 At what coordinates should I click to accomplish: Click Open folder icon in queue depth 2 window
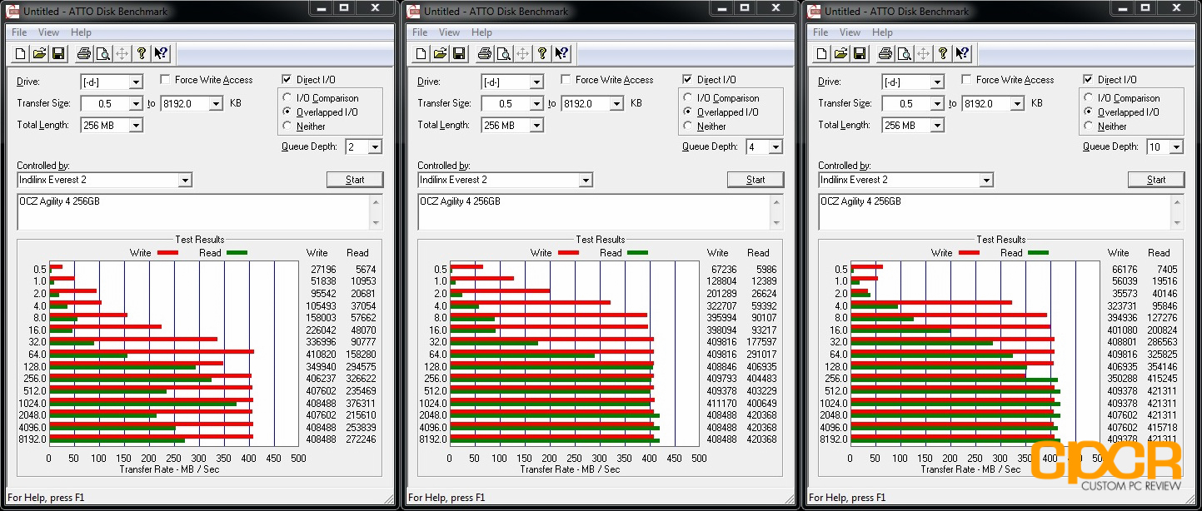coord(39,54)
